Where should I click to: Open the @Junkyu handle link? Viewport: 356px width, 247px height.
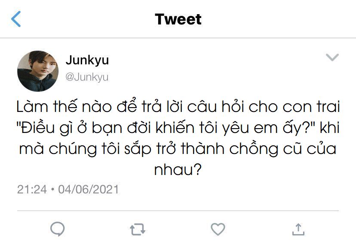[x=87, y=77]
